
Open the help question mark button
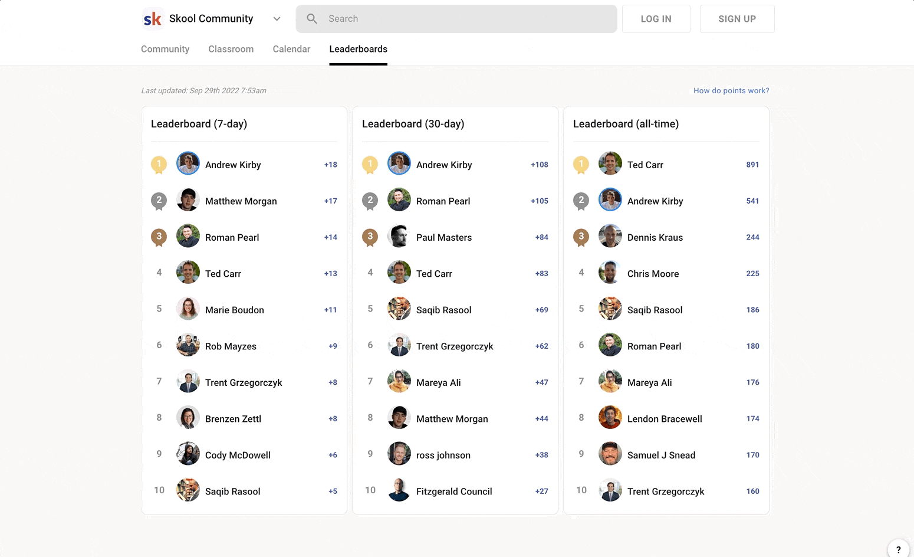point(898,549)
